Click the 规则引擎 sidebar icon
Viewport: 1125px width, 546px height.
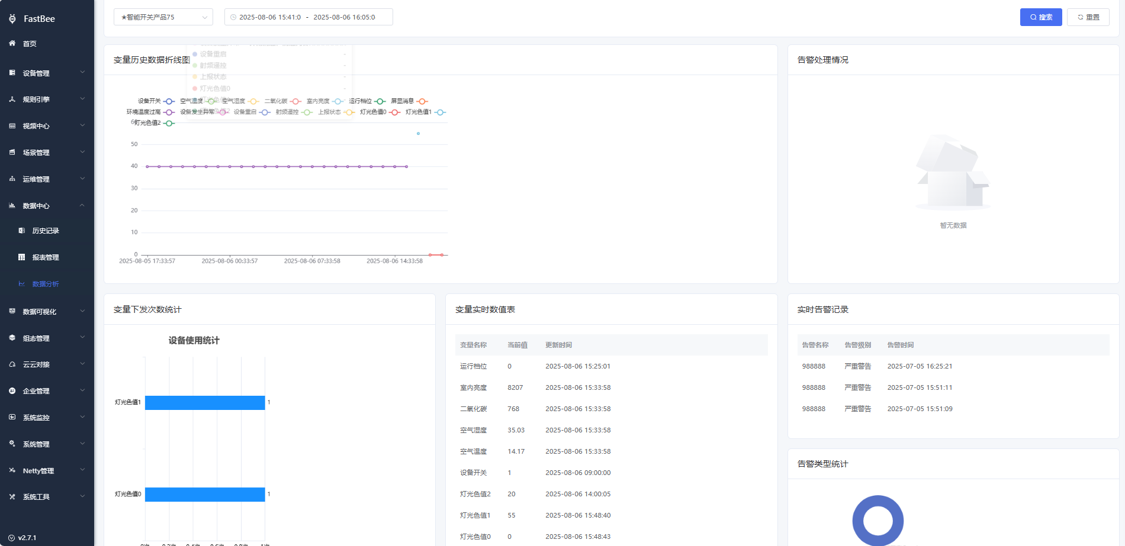click(12, 99)
